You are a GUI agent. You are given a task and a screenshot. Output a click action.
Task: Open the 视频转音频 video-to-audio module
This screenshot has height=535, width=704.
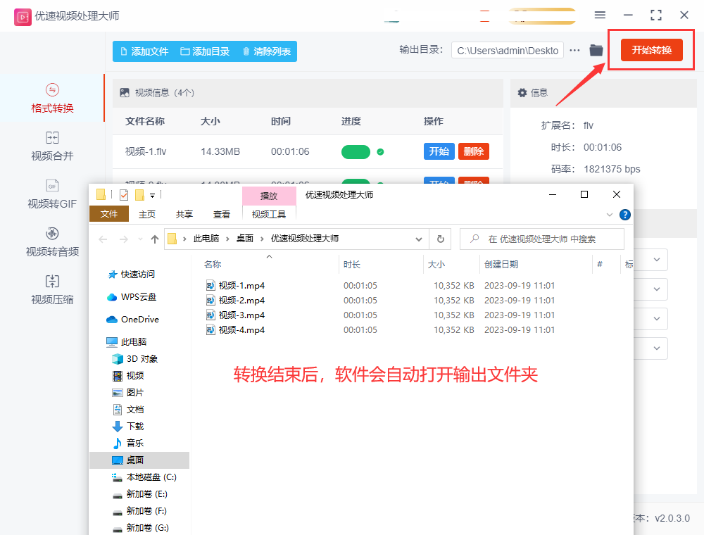pyautogui.click(x=52, y=242)
